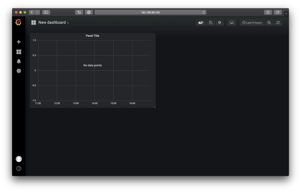Reload the page from the address bar
This screenshot has height=192, width=301.
click(204, 12)
